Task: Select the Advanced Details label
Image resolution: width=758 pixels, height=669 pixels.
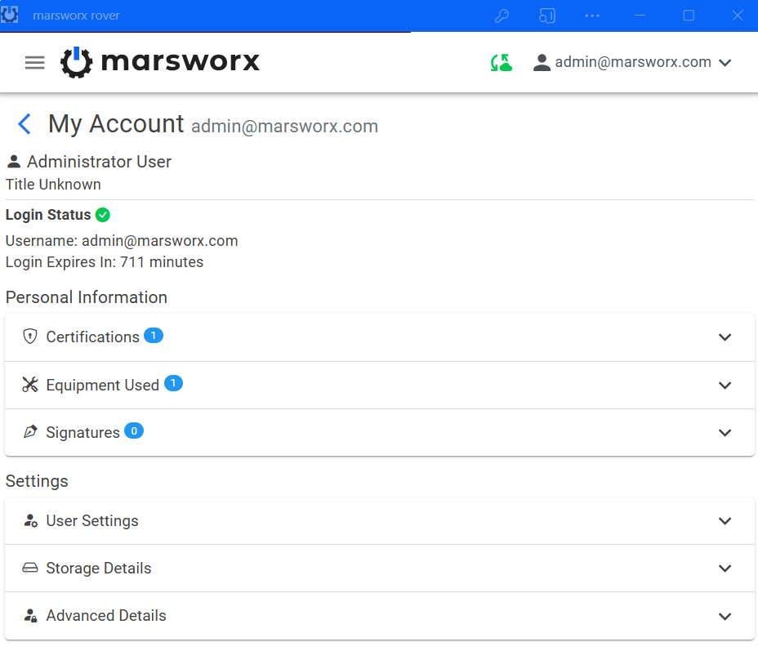Action: pyautogui.click(x=106, y=615)
